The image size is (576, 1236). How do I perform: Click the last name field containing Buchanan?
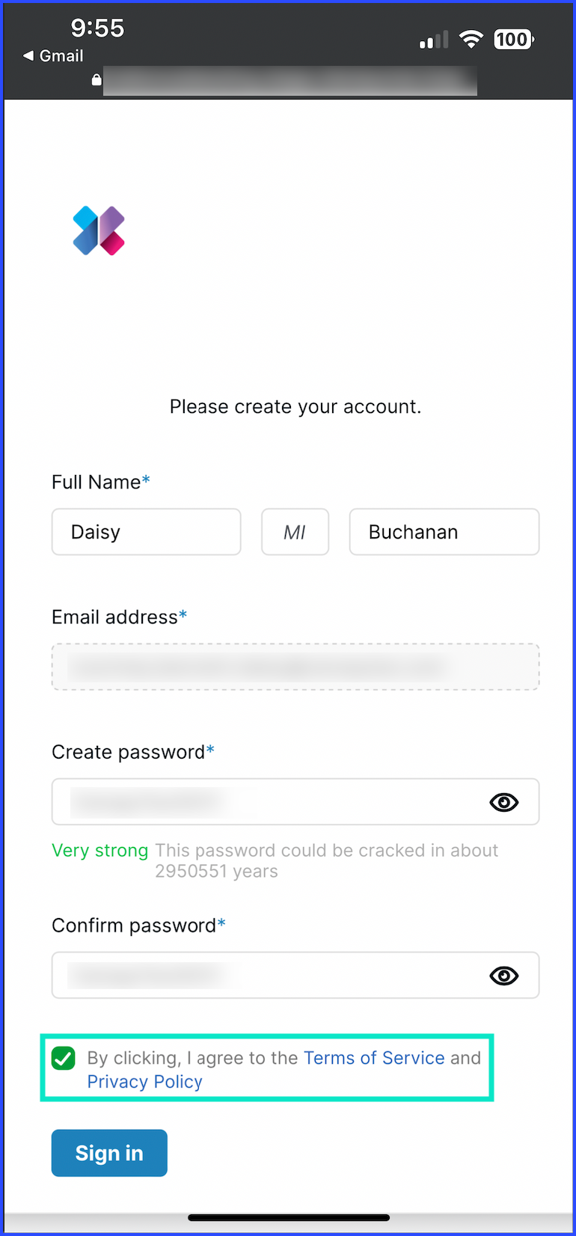coord(444,532)
